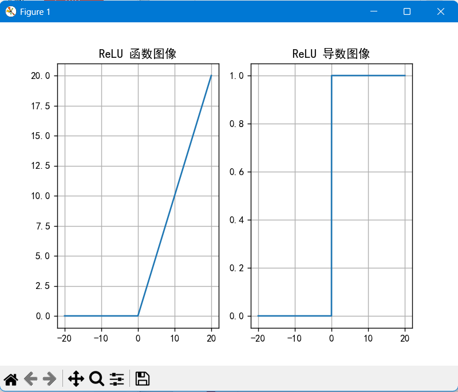
Task: Click x-axis label 10 on left plot
Action: point(175,338)
